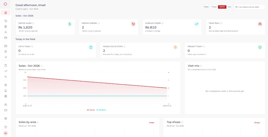Open the package box sidebar icon
The height and width of the screenshot is (137, 268).
tap(6, 85)
